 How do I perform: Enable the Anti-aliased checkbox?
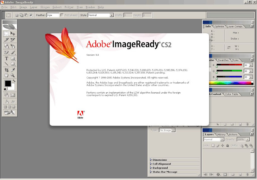tap(62, 15)
